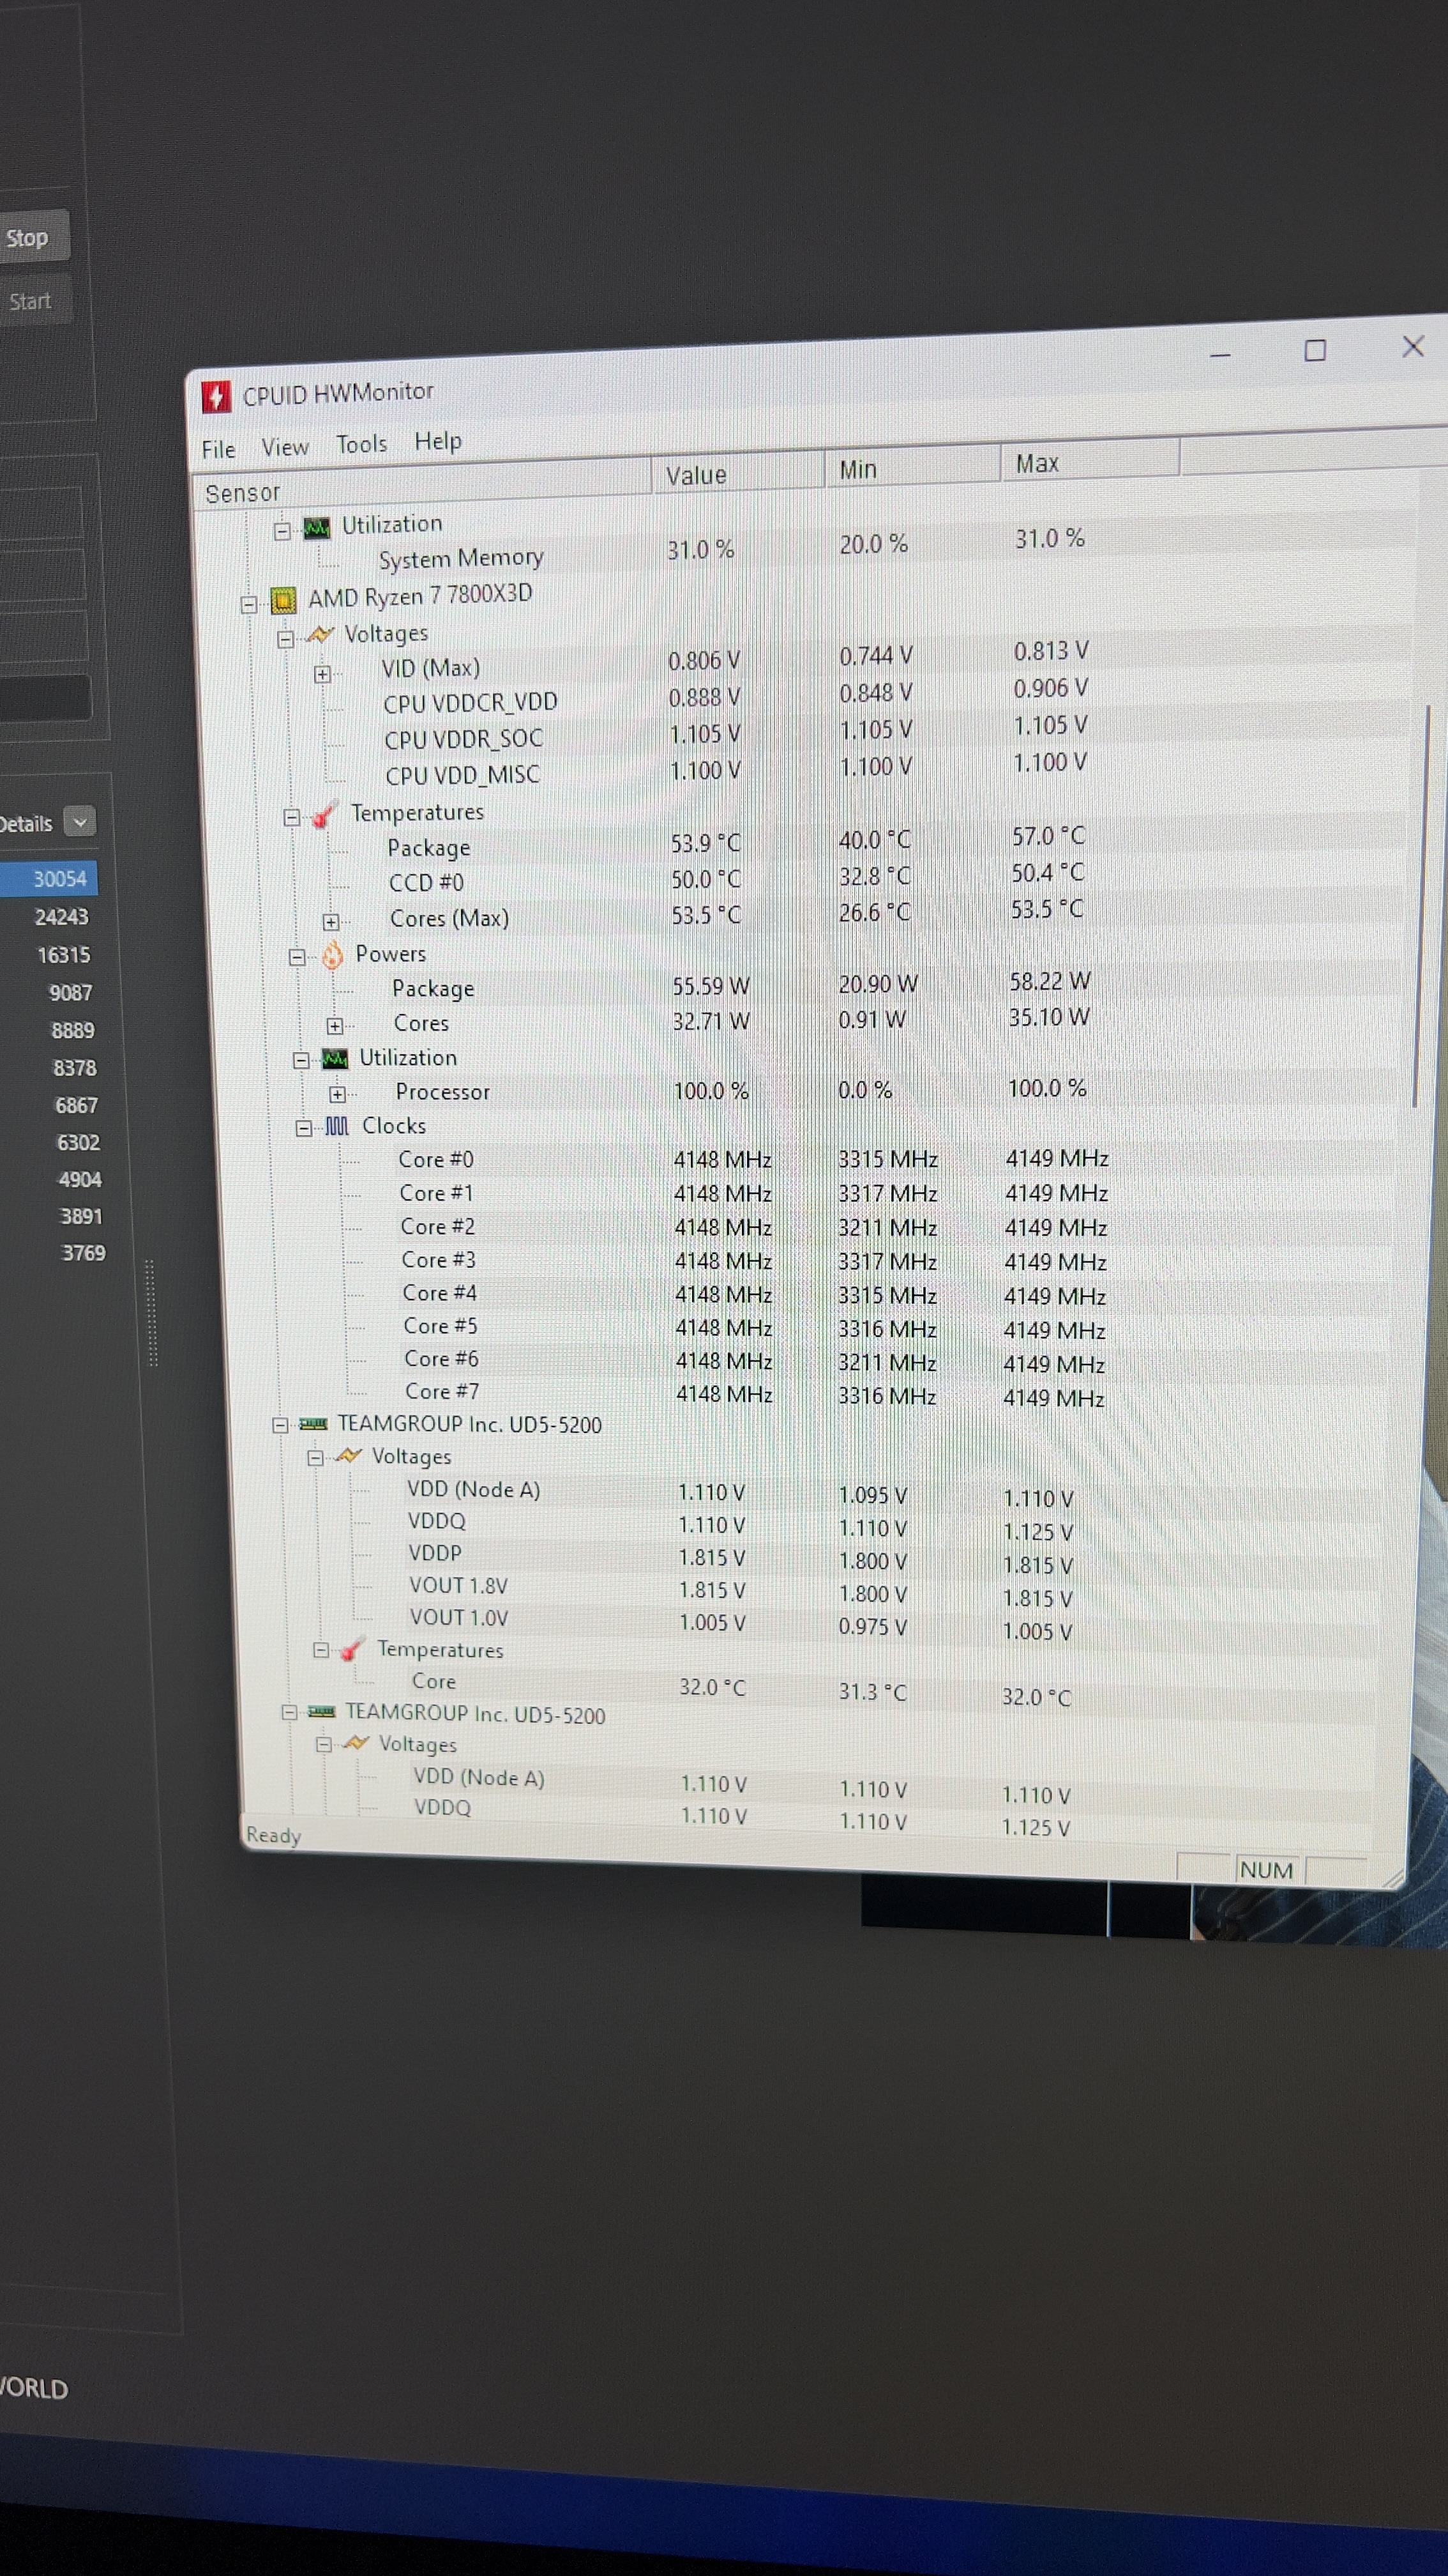Click the CPUID HWMonitor app icon in title bar

tap(216, 397)
